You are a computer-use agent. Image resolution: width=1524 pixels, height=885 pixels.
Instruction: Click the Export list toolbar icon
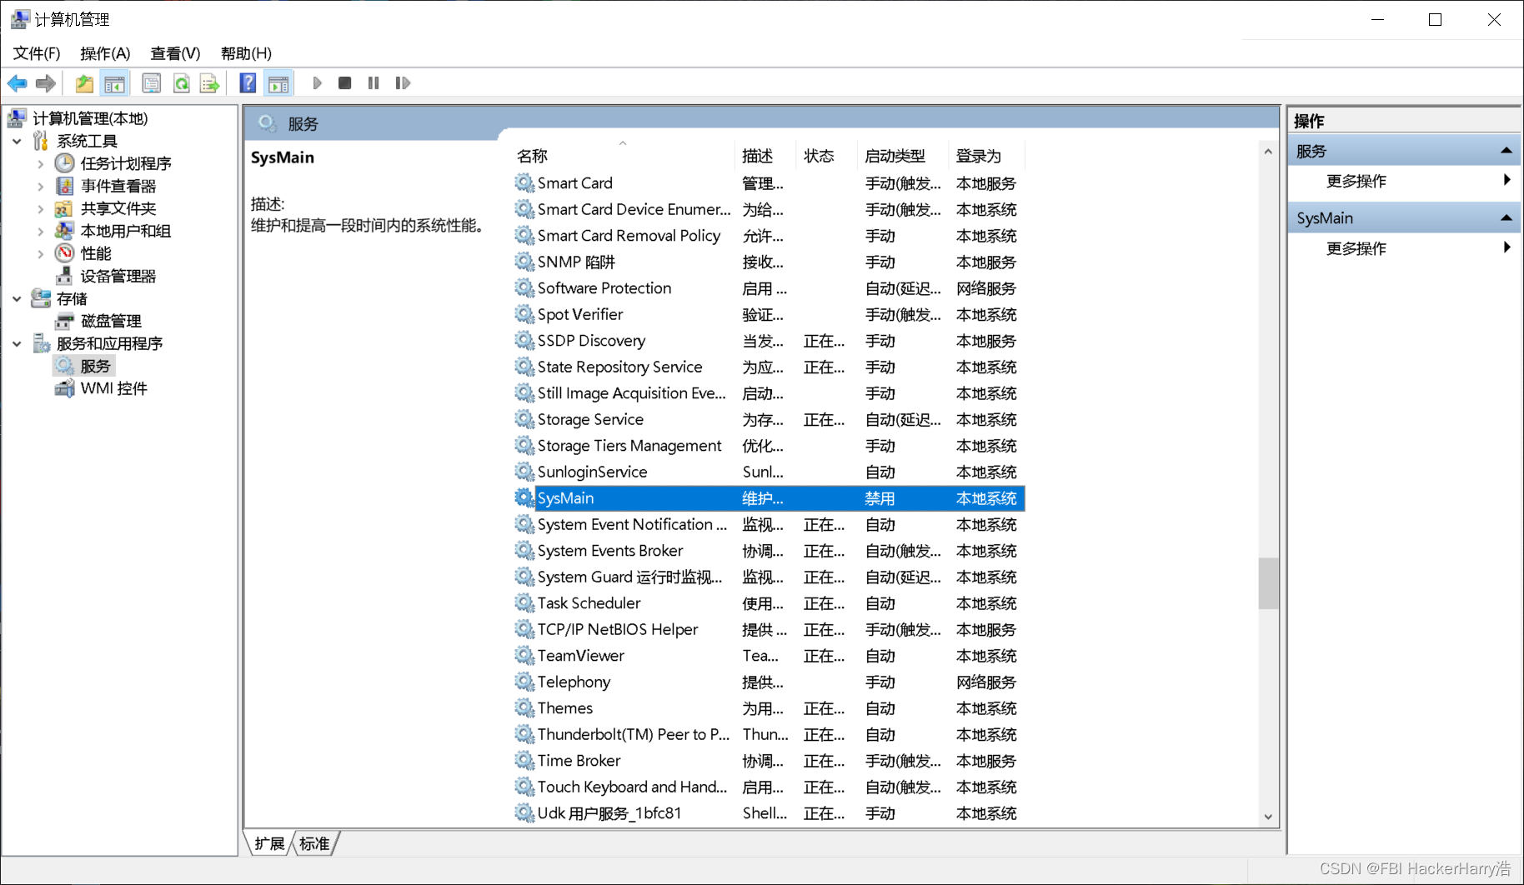click(x=209, y=83)
